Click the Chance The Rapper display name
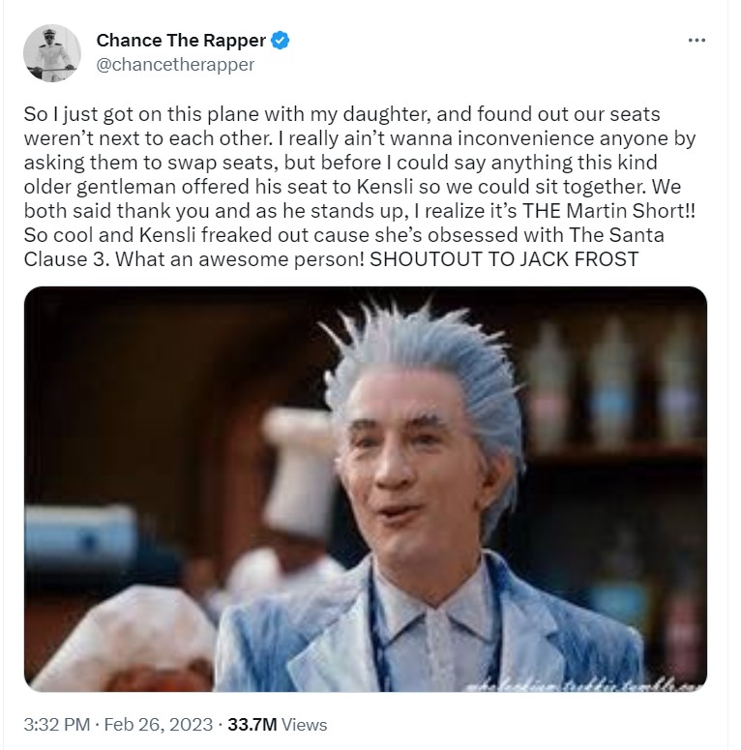This screenshot has width=741, height=750. (x=181, y=41)
